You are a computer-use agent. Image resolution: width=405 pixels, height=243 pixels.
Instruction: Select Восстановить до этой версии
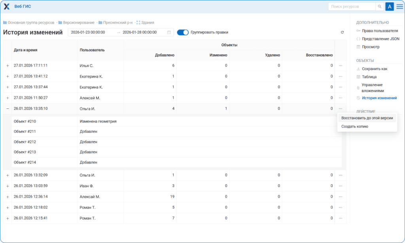click(367, 118)
